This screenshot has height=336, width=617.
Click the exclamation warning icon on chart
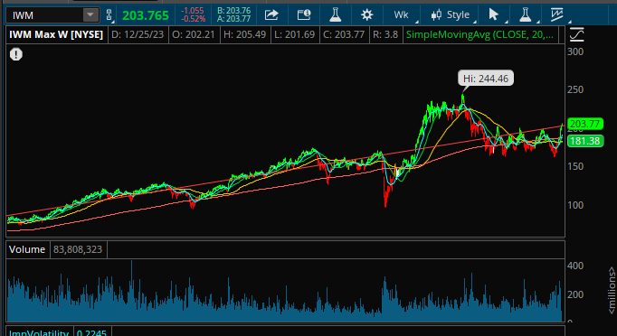click(16, 54)
